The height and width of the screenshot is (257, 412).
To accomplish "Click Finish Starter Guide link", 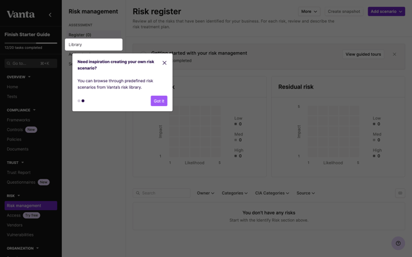I will (x=27, y=34).
